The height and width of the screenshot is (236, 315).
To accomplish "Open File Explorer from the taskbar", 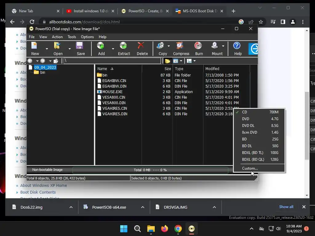I will pos(151,229).
